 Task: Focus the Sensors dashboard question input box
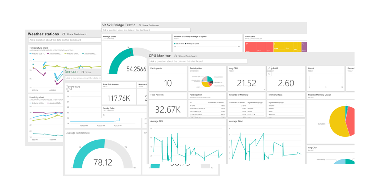pyautogui.click(x=83, y=78)
